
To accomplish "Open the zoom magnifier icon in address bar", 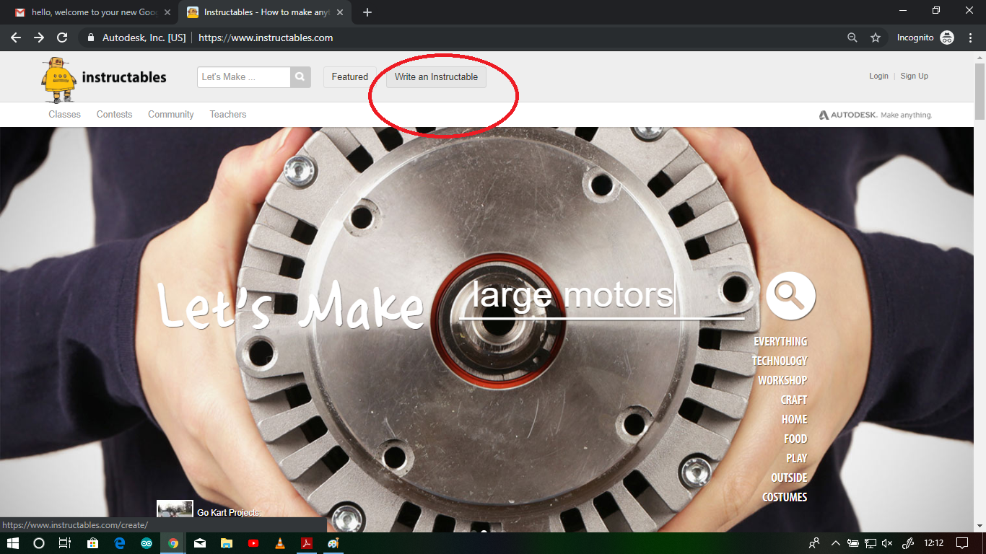I will (x=852, y=38).
